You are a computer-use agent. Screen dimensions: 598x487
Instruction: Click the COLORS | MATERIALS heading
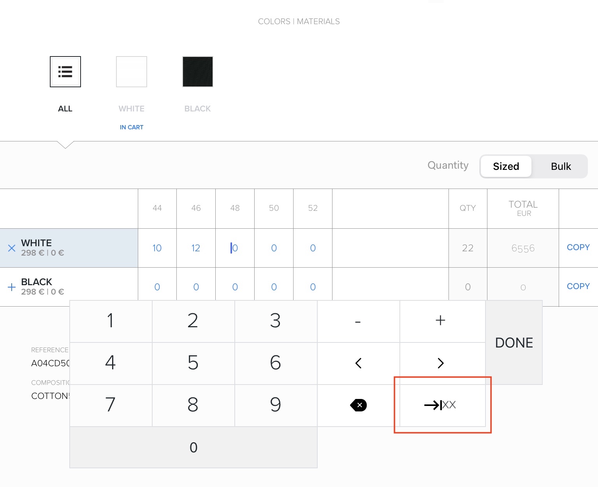(299, 21)
